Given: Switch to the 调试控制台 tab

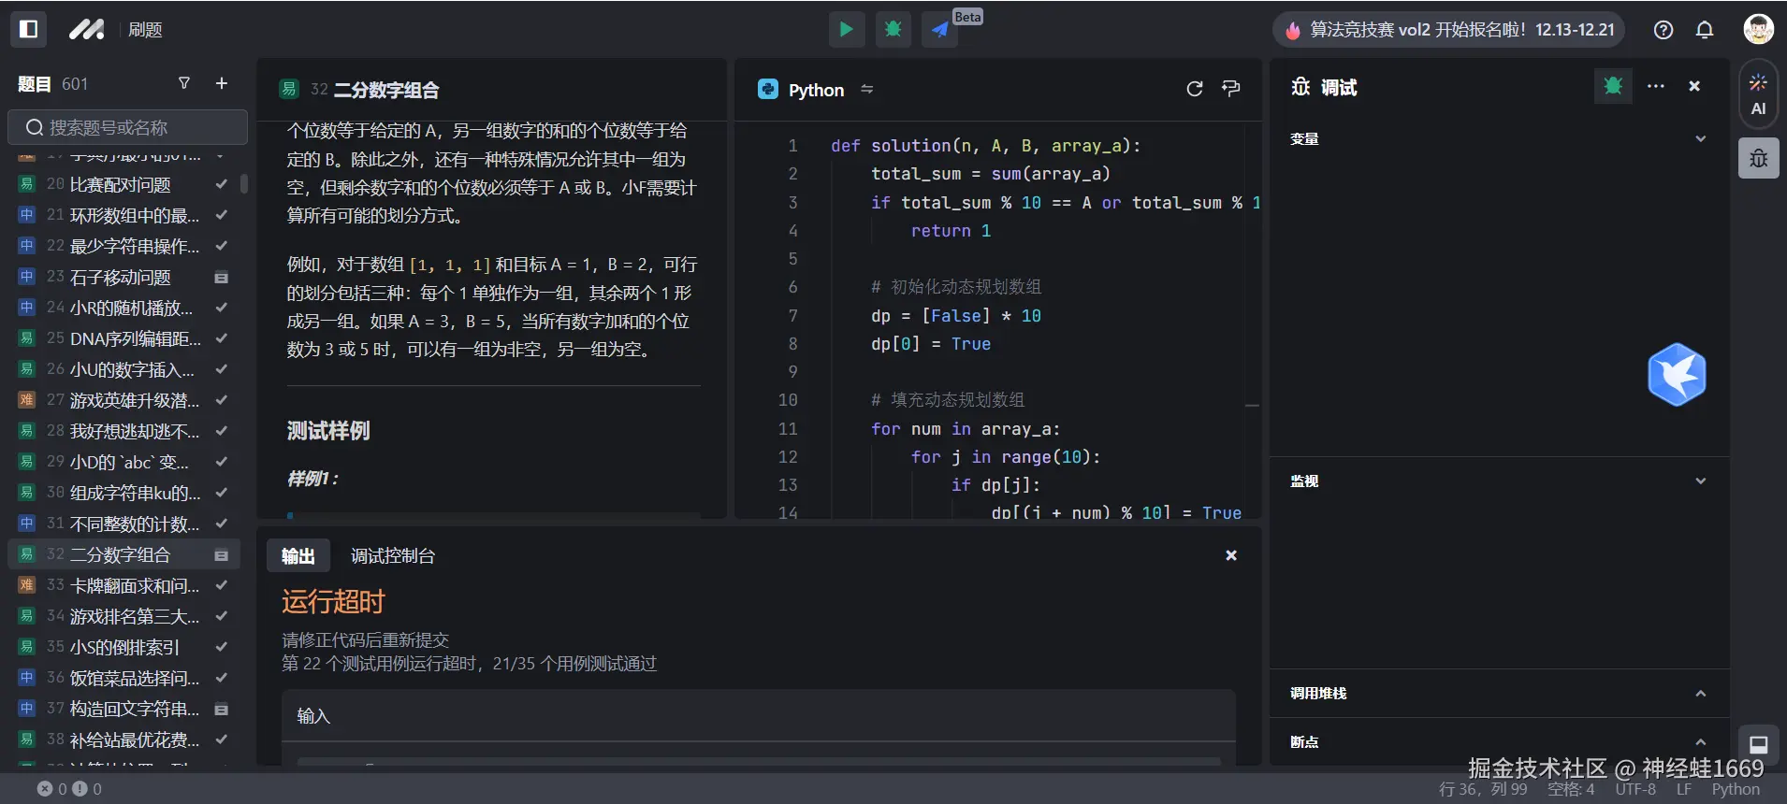Looking at the screenshot, I should [x=392, y=556].
